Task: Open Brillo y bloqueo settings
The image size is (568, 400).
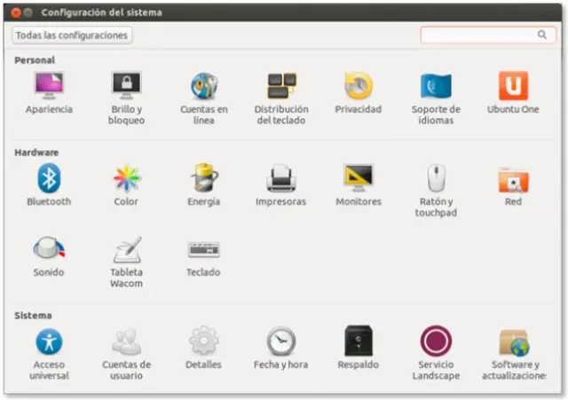Action: click(x=126, y=86)
